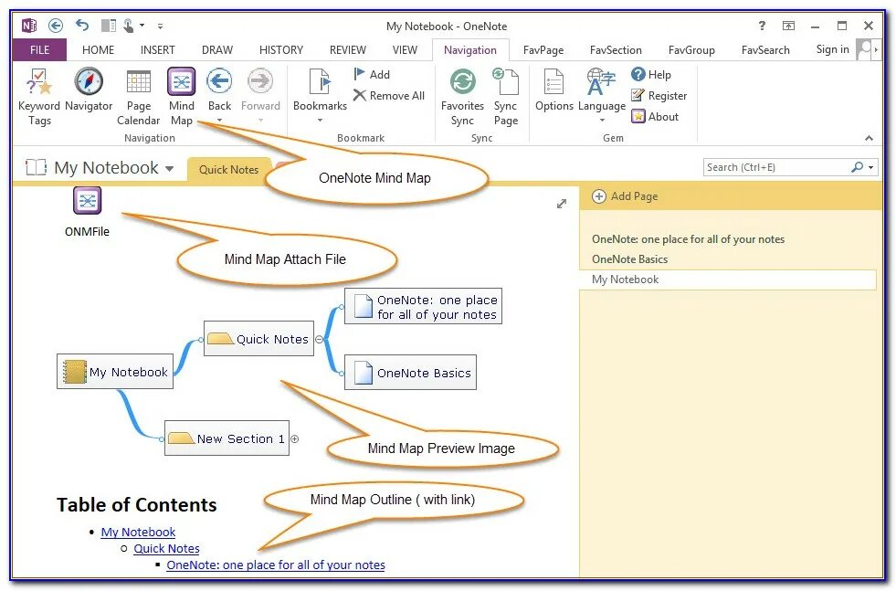Click quick access back arrow
The image size is (896, 591).
point(56,26)
